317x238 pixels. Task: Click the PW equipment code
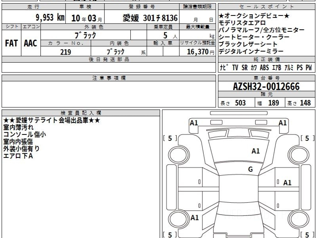(x=309, y=67)
